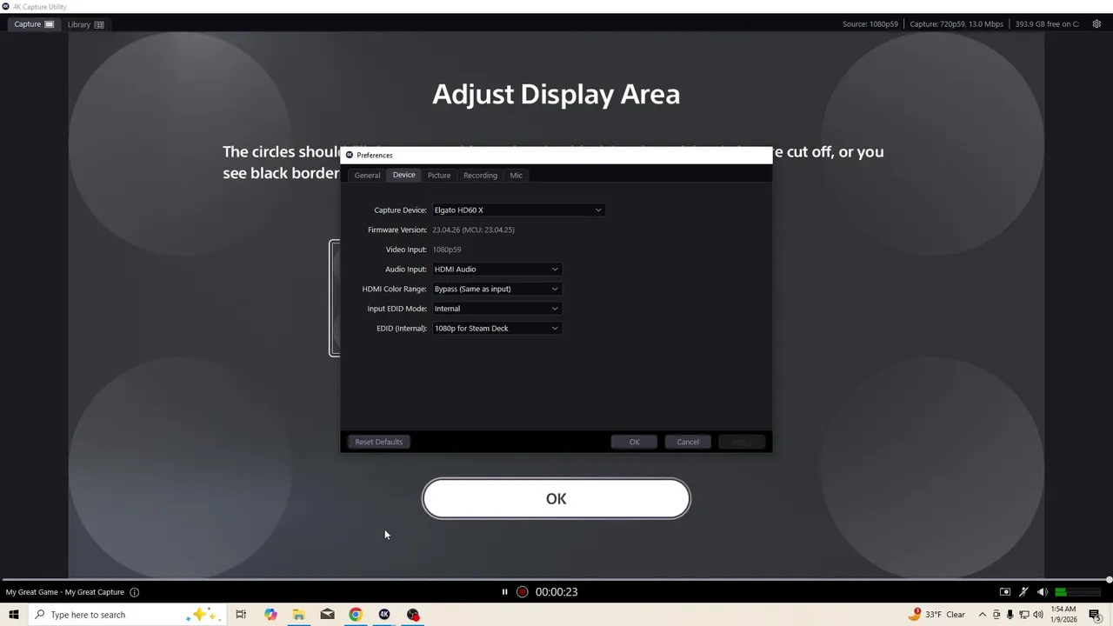
Task: Expand the EDID (Internal) dropdown
Action: (497, 329)
